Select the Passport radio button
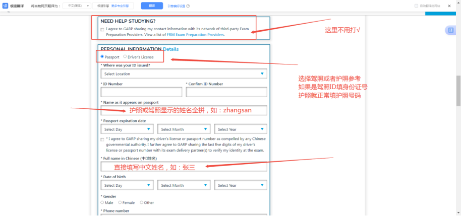461x216 pixels. point(102,57)
